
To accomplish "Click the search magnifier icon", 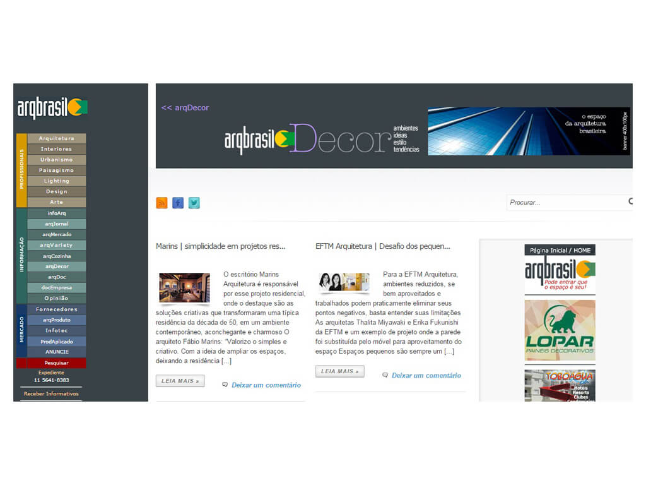I will pos(630,202).
